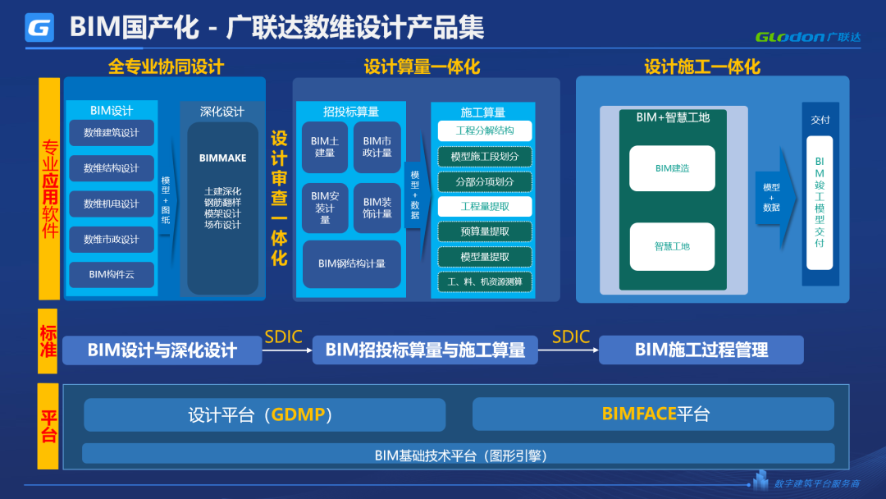Screen dimensions: 886x499
Task: Select the 数维结构设计 box
Action: [x=112, y=168]
